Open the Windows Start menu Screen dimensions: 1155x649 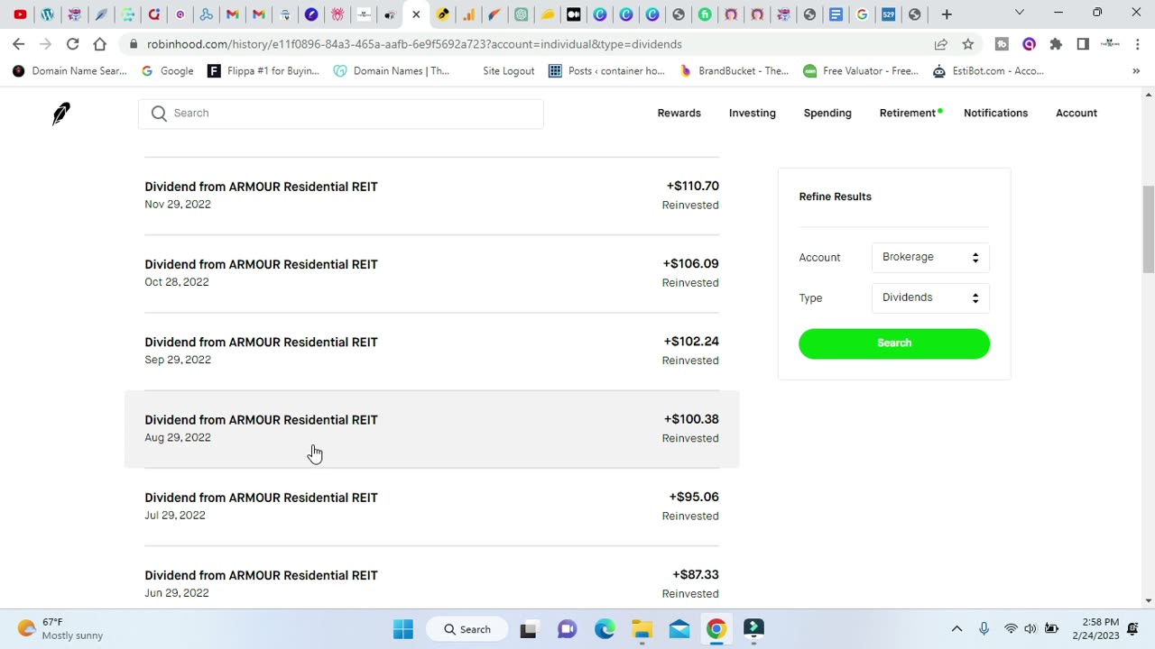tap(403, 629)
